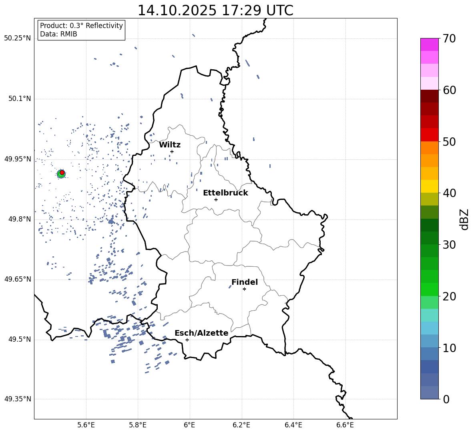474x433 pixels.
Task: Click the Product: 0.3° Reflectivity label
Action: pyautogui.click(x=81, y=25)
